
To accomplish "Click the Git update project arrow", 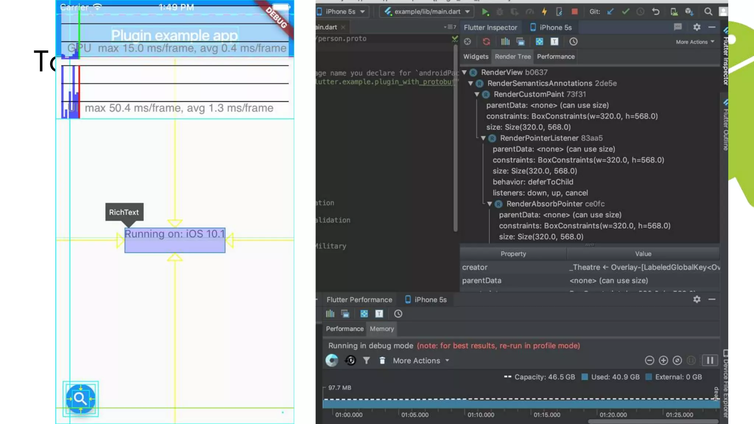I will [x=610, y=12].
